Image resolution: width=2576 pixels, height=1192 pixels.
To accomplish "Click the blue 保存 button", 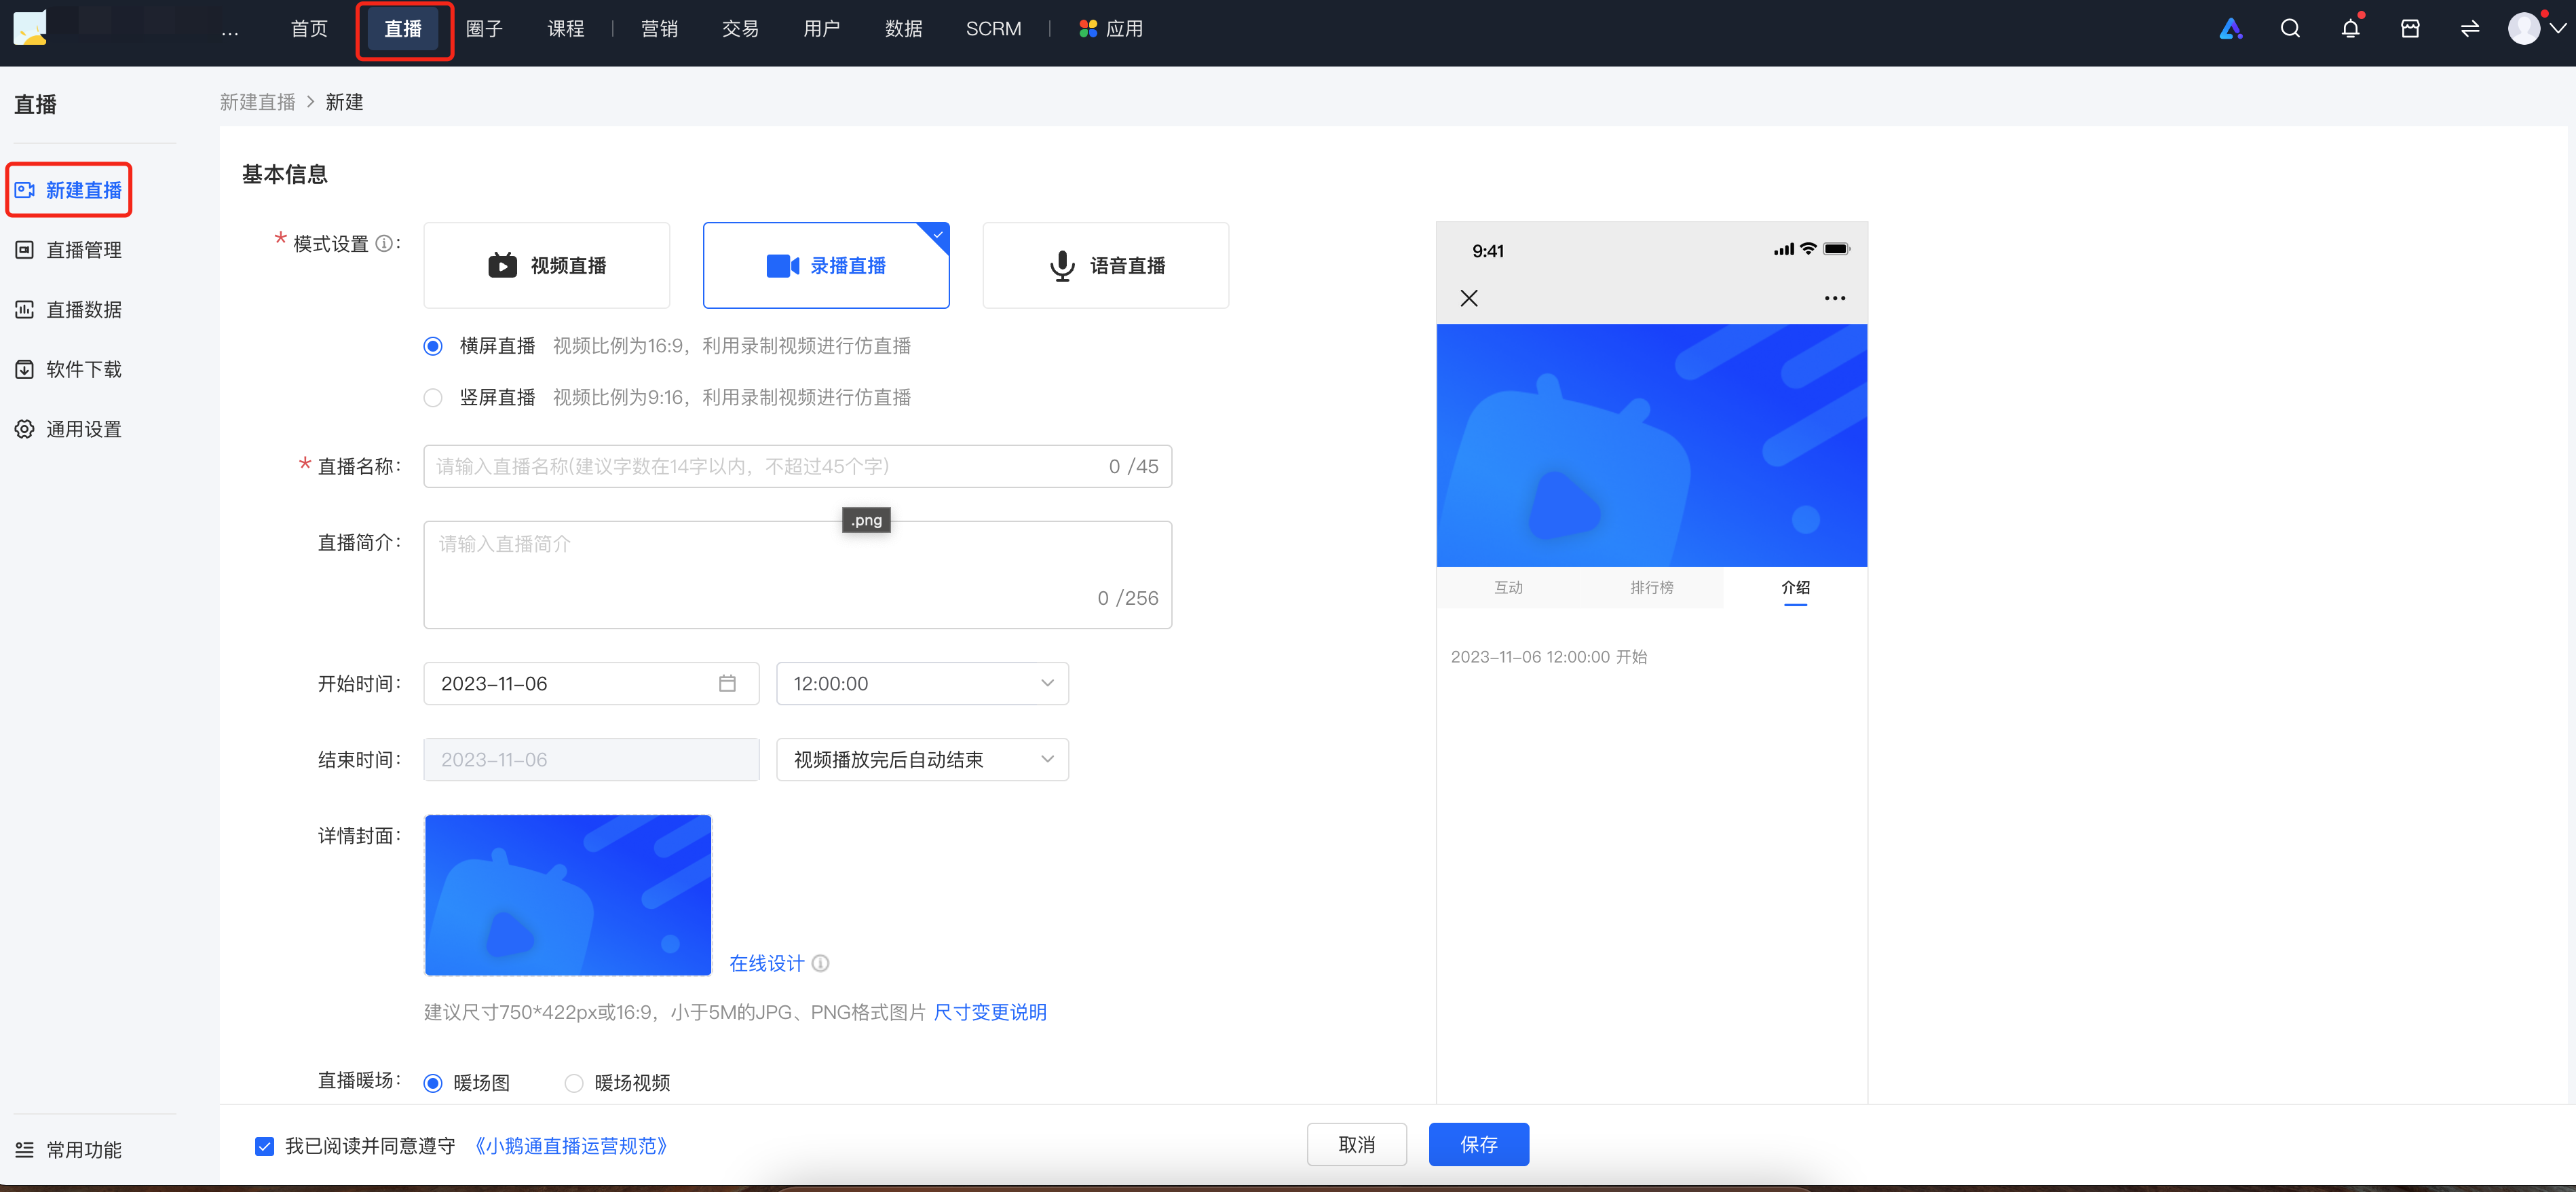I will tap(1478, 1144).
